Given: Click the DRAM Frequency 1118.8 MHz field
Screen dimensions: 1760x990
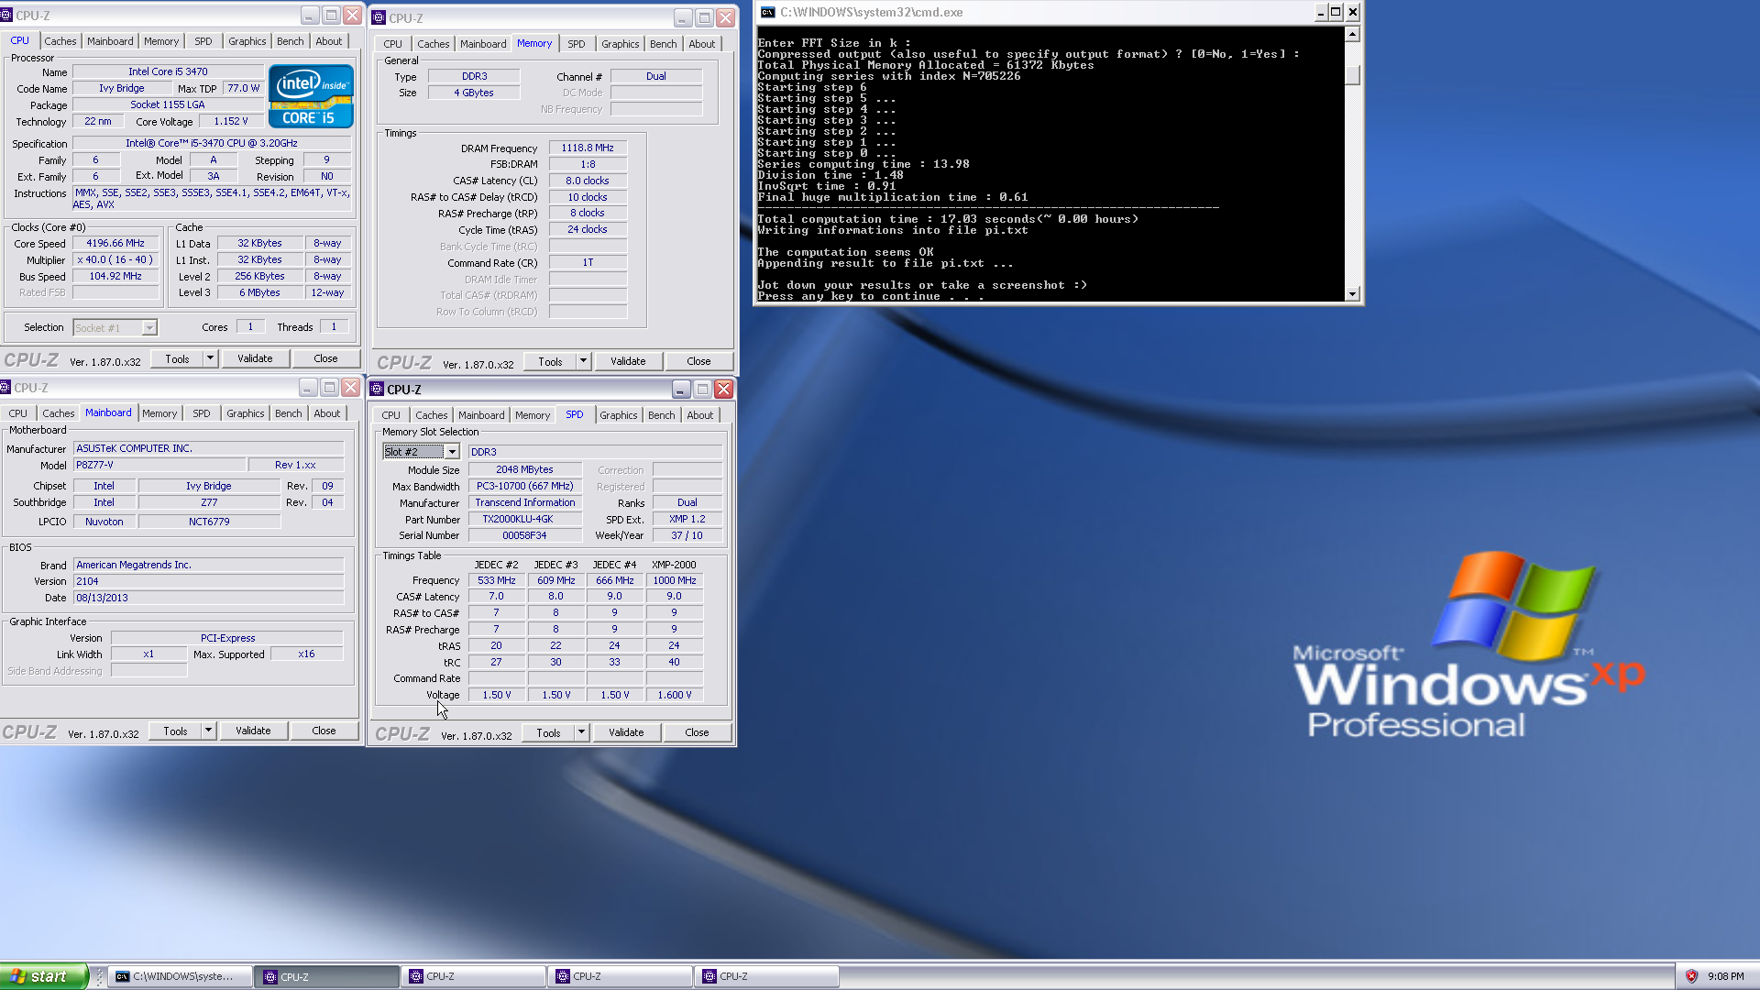Looking at the screenshot, I should tap(588, 148).
